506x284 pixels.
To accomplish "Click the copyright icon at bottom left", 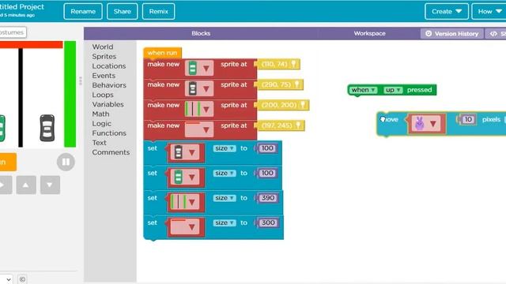I will (x=22, y=279).
